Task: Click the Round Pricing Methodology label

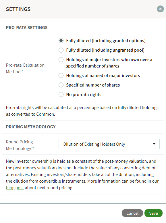Action: point(20,145)
